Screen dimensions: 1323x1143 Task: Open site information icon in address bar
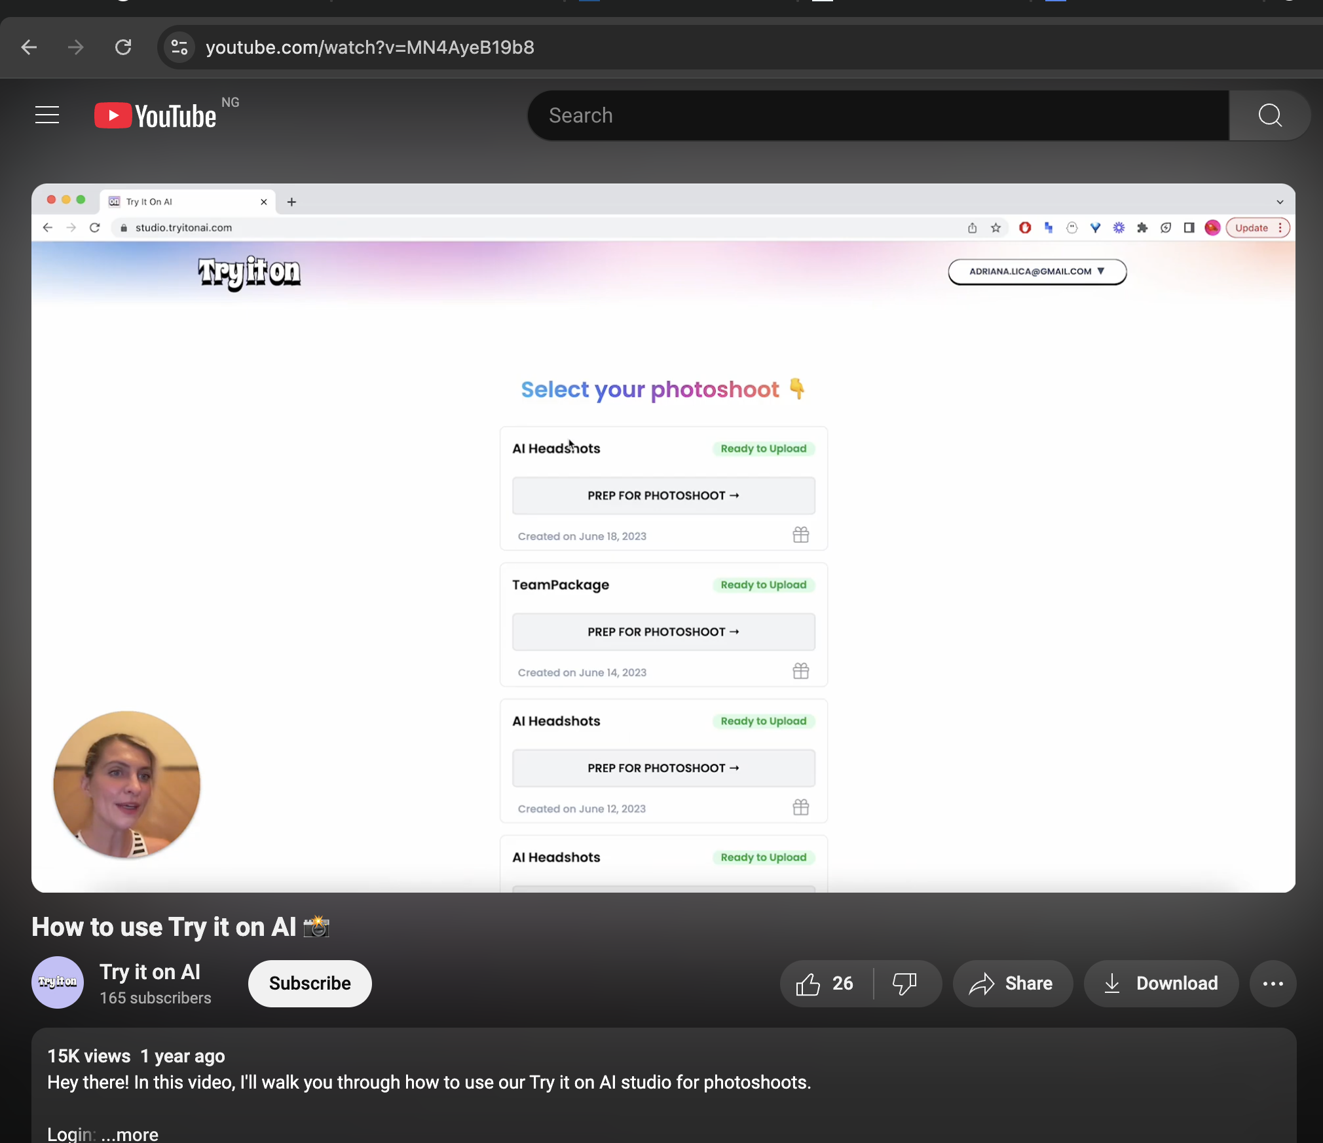(x=179, y=47)
